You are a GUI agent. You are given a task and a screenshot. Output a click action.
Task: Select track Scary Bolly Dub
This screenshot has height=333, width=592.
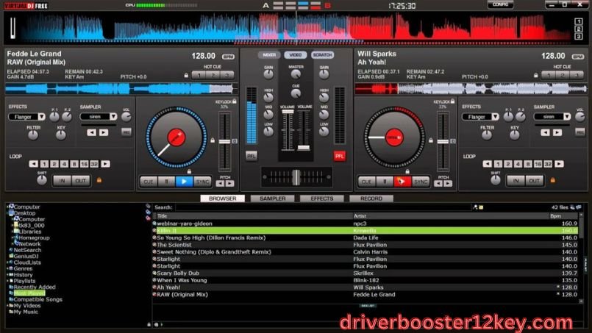point(365,273)
